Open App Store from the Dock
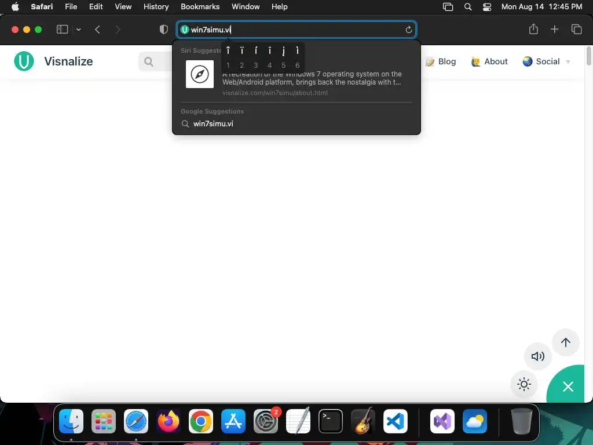The image size is (593, 445). 233,421
